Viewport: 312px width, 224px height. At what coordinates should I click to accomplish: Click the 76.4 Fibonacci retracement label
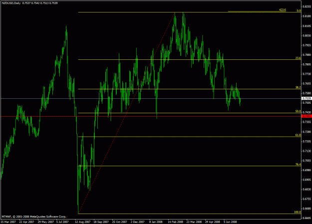click(298, 164)
